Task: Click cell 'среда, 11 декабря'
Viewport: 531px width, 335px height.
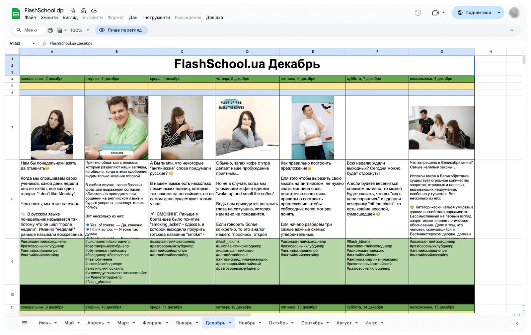Action: tap(182, 307)
